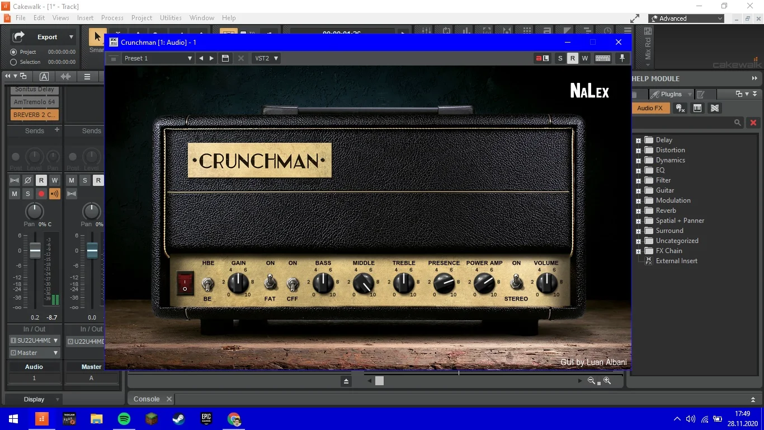The height and width of the screenshot is (430, 764).
Task: Add a send with the plus icon
Action: pos(56,130)
